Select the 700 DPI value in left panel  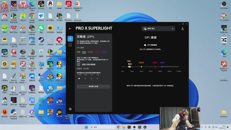[x=79, y=52]
